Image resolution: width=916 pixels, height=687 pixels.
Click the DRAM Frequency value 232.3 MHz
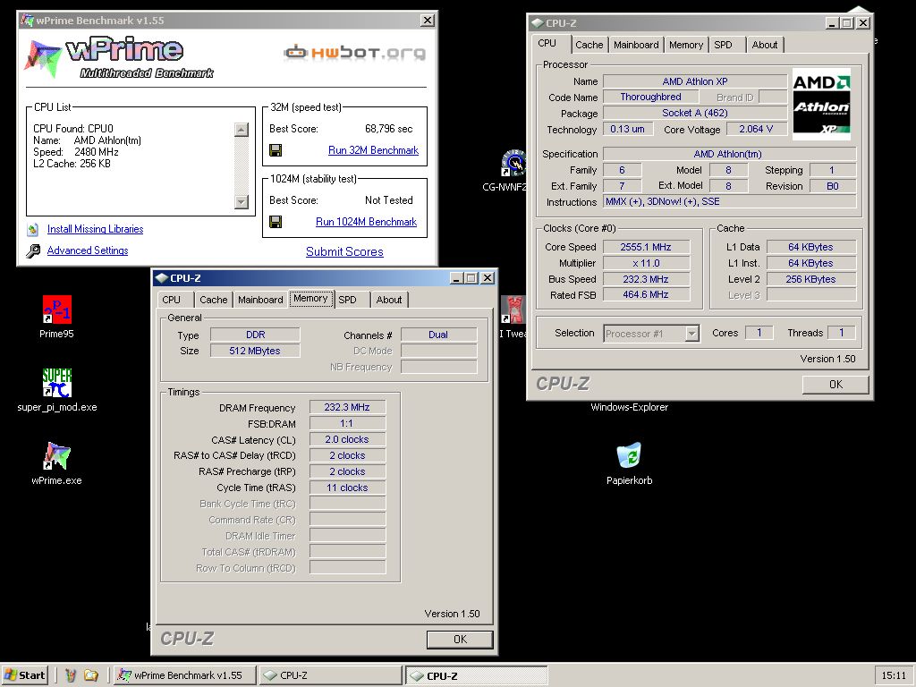pyautogui.click(x=347, y=407)
